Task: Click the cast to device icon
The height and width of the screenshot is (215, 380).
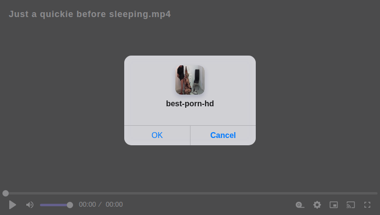Action: 351,205
